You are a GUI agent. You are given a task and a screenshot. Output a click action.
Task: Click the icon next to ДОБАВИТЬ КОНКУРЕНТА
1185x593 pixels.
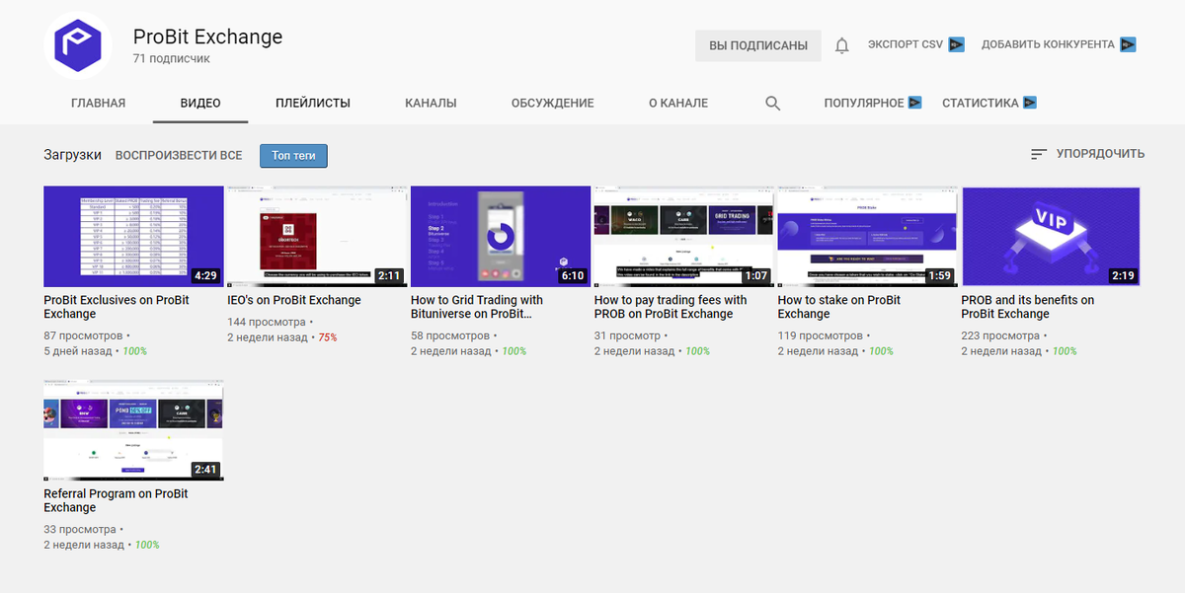pyautogui.click(x=1128, y=44)
